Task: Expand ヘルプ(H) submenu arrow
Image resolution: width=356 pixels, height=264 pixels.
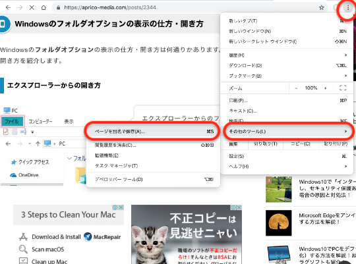Action: click(x=346, y=167)
